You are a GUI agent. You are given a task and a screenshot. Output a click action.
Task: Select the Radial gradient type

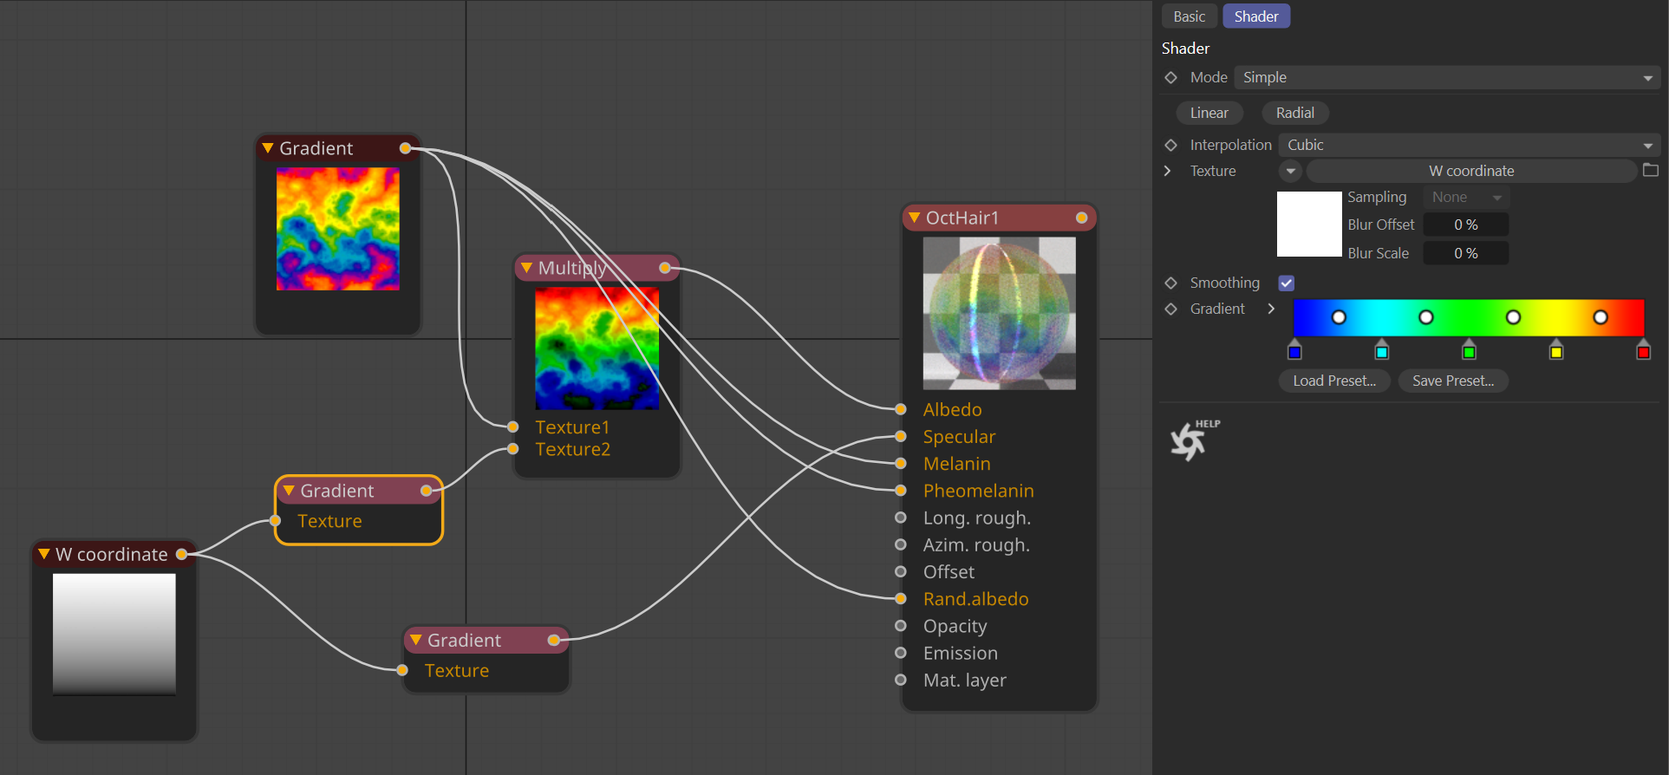pos(1294,113)
